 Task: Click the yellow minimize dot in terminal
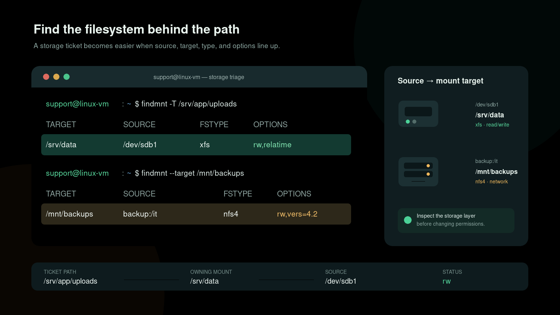pyautogui.click(x=56, y=77)
